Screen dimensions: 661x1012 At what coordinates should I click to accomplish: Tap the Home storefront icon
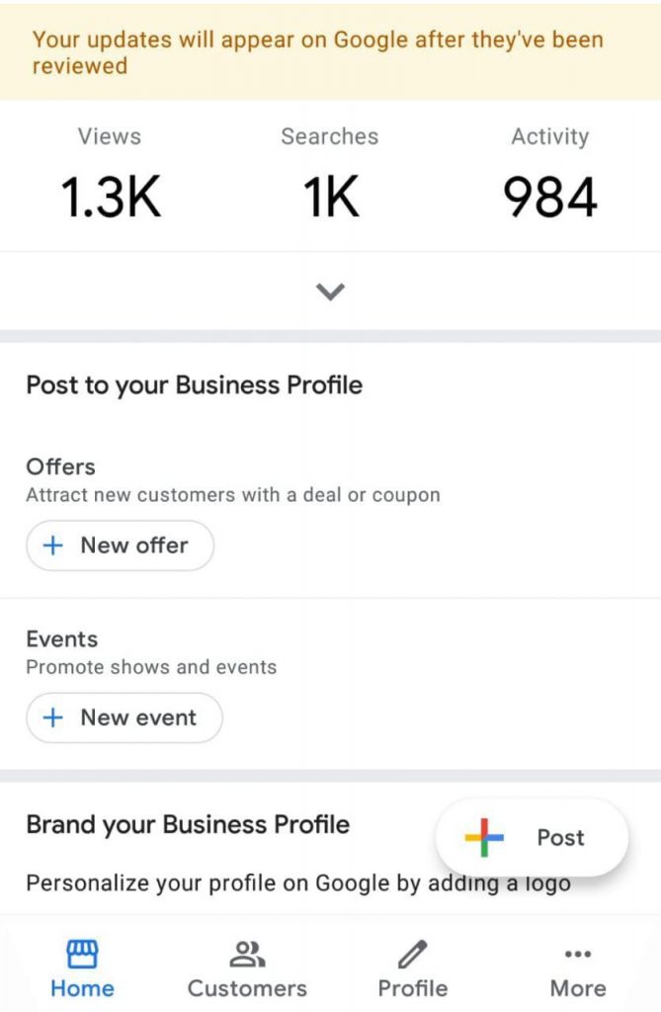pos(83,954)
